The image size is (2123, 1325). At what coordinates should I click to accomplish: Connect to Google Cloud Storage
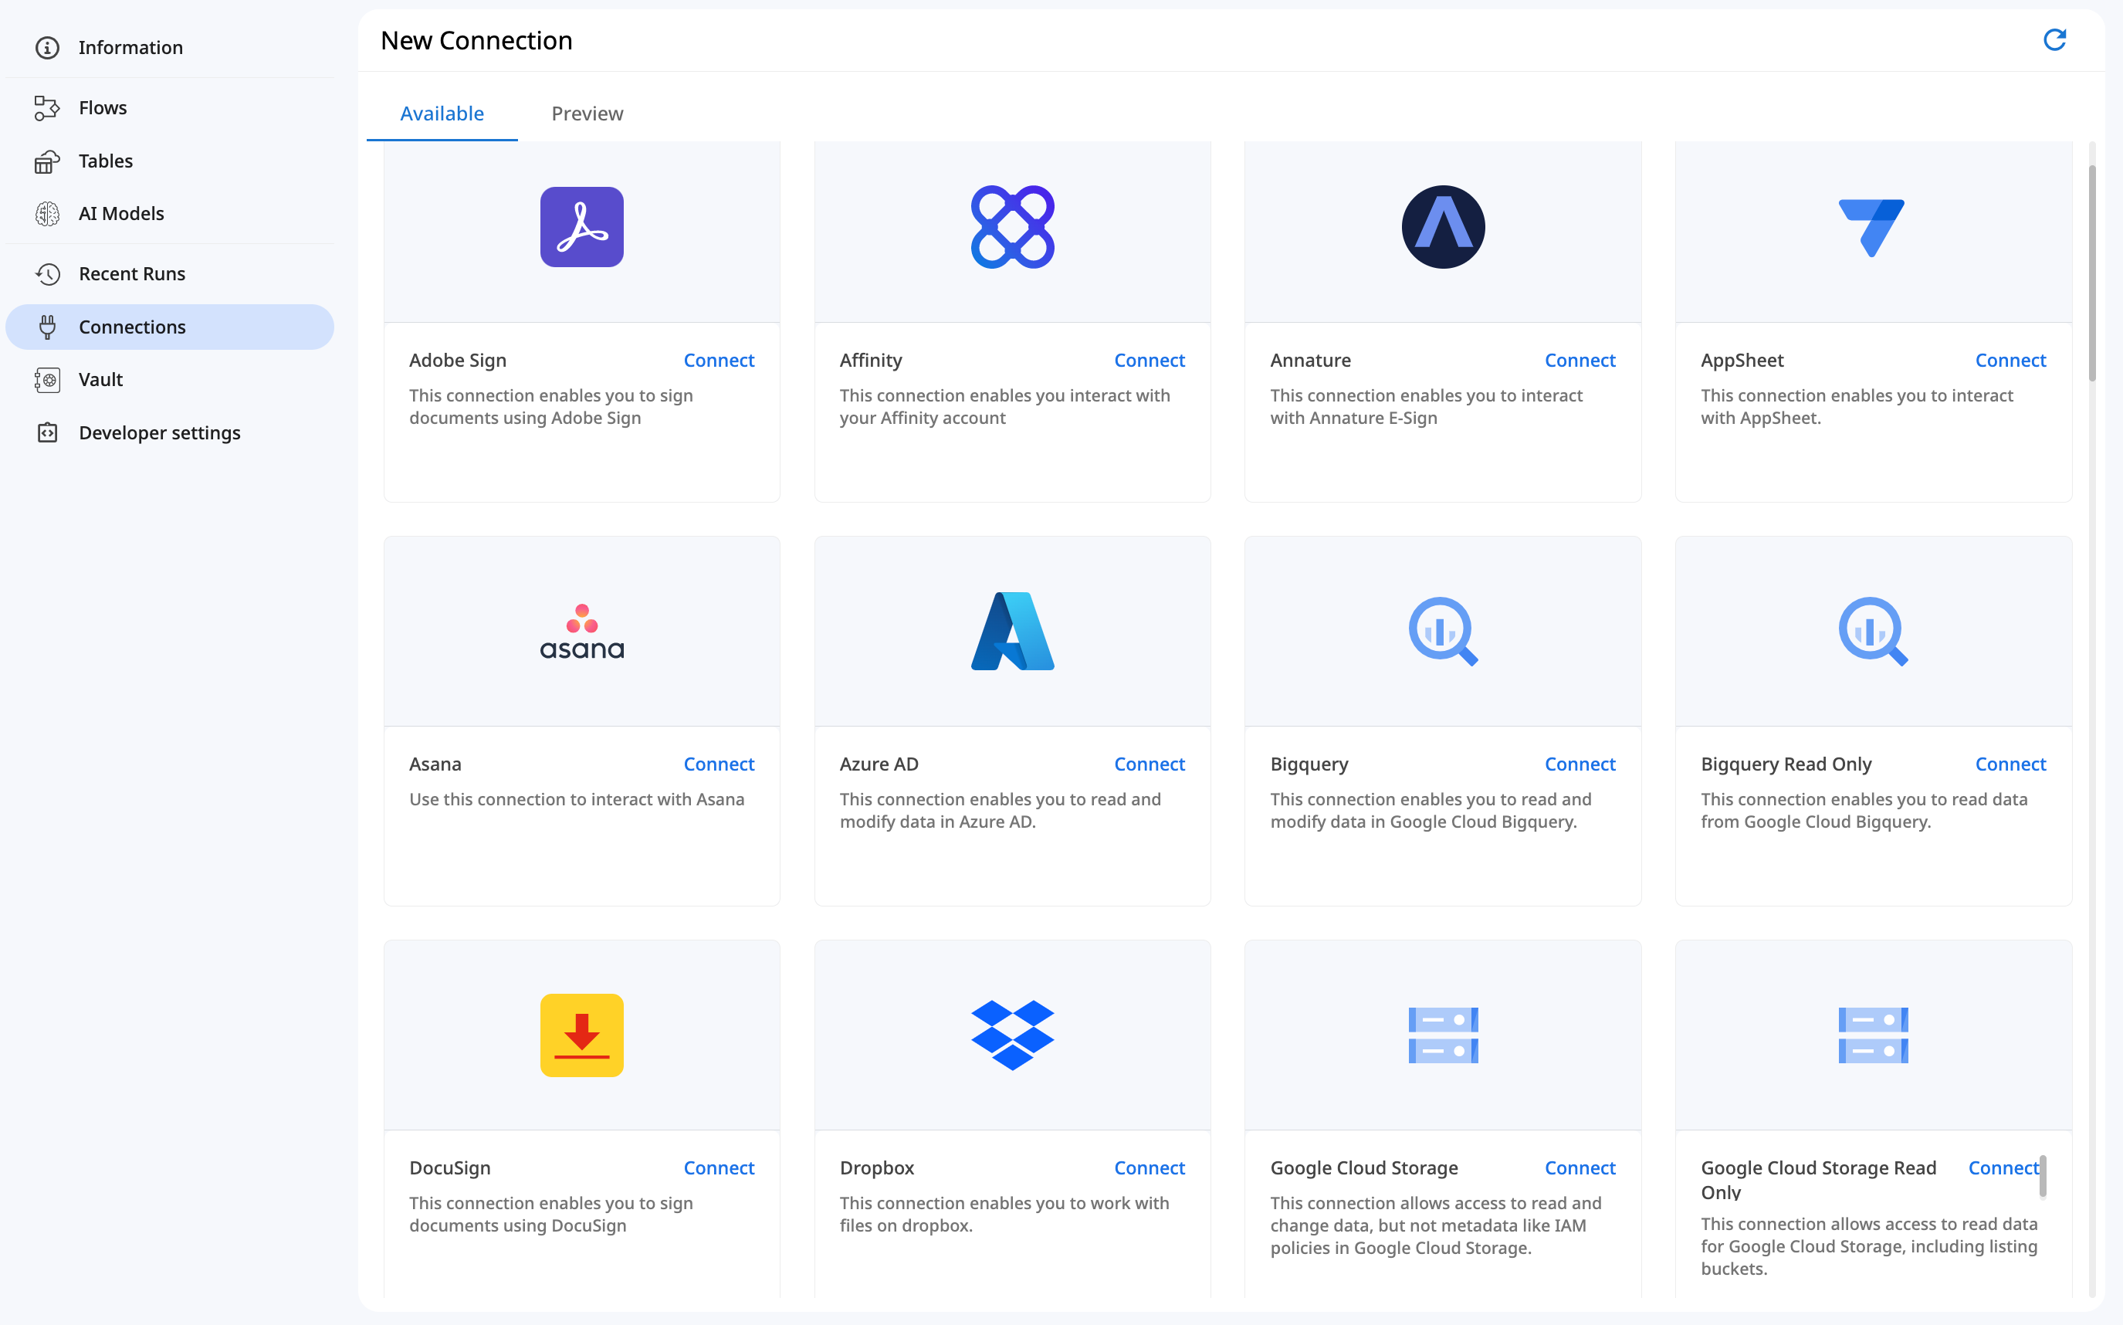[1579, 1168]
